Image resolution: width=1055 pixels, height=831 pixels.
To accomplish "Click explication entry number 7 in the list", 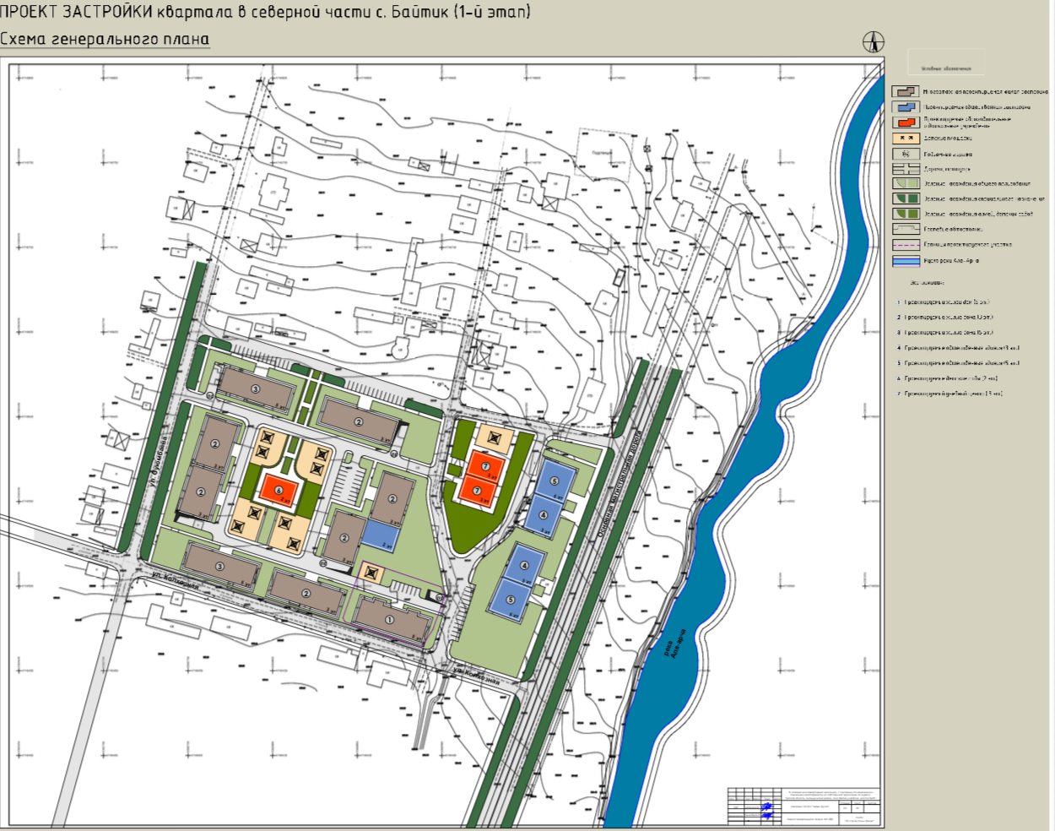I will (949, 394).
